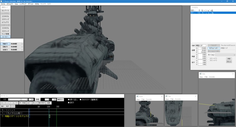This screenshot has height=127, width=236.
Task: Toggle the 3Dシャドウ checkbox
Action: [209, 60]
